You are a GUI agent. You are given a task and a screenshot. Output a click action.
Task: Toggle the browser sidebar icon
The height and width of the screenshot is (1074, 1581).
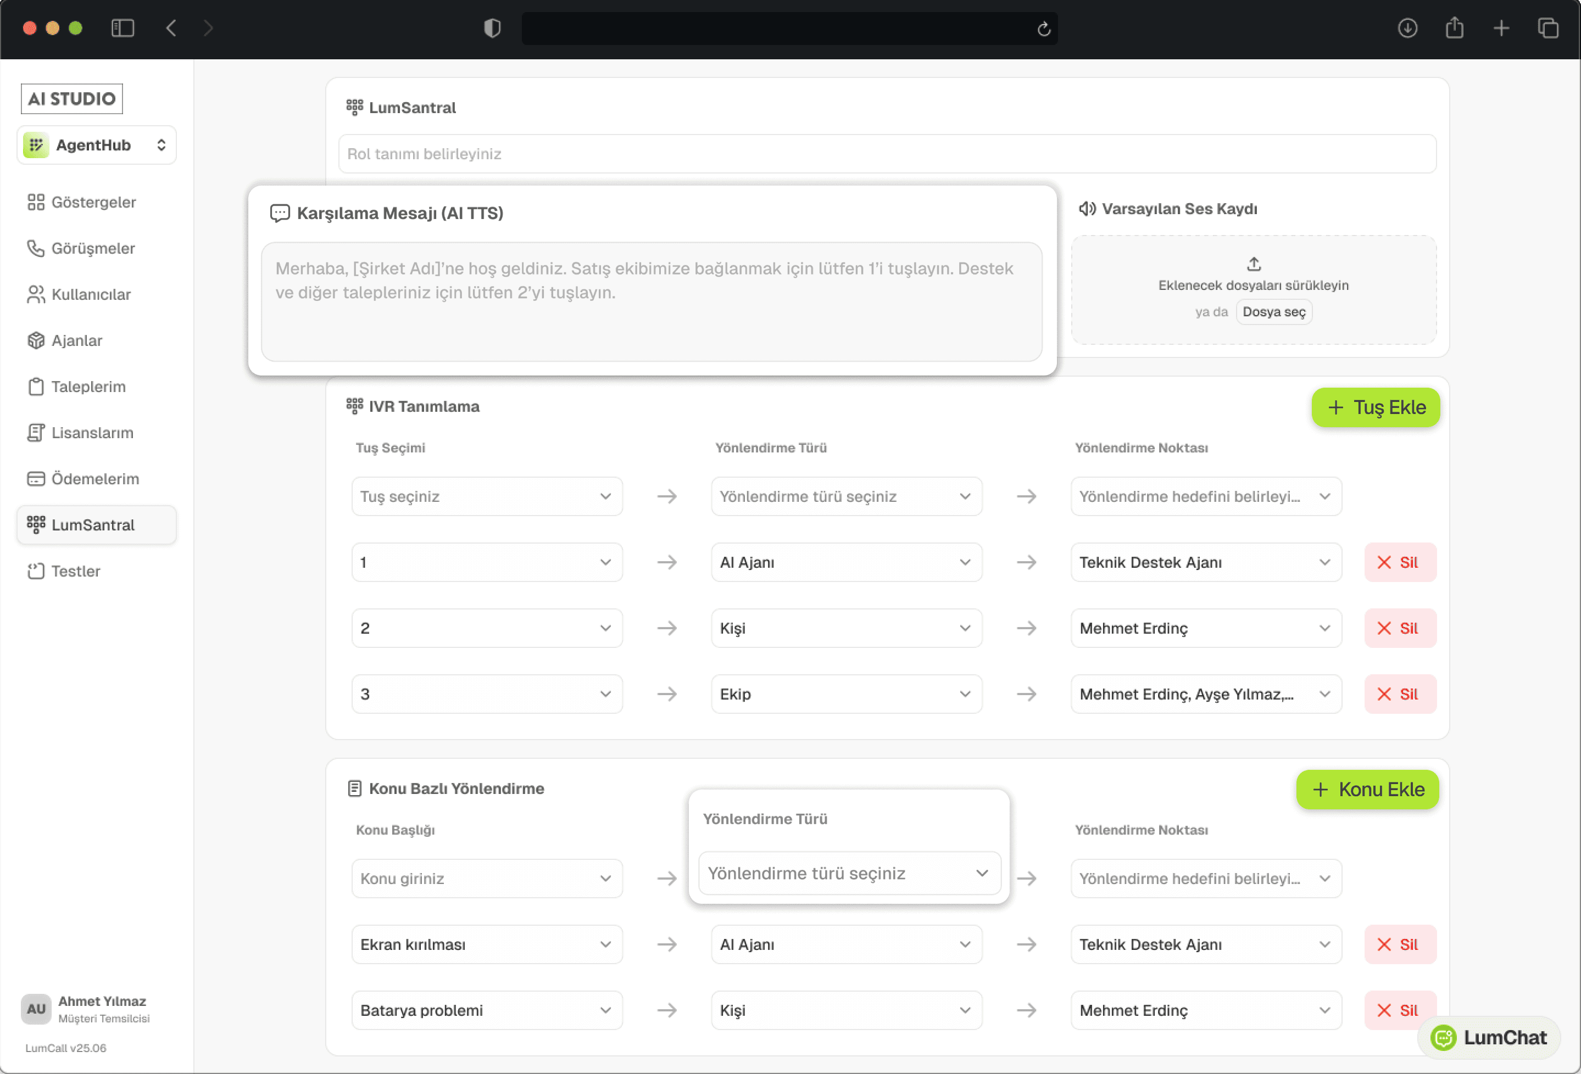click(x=123, y=29)
